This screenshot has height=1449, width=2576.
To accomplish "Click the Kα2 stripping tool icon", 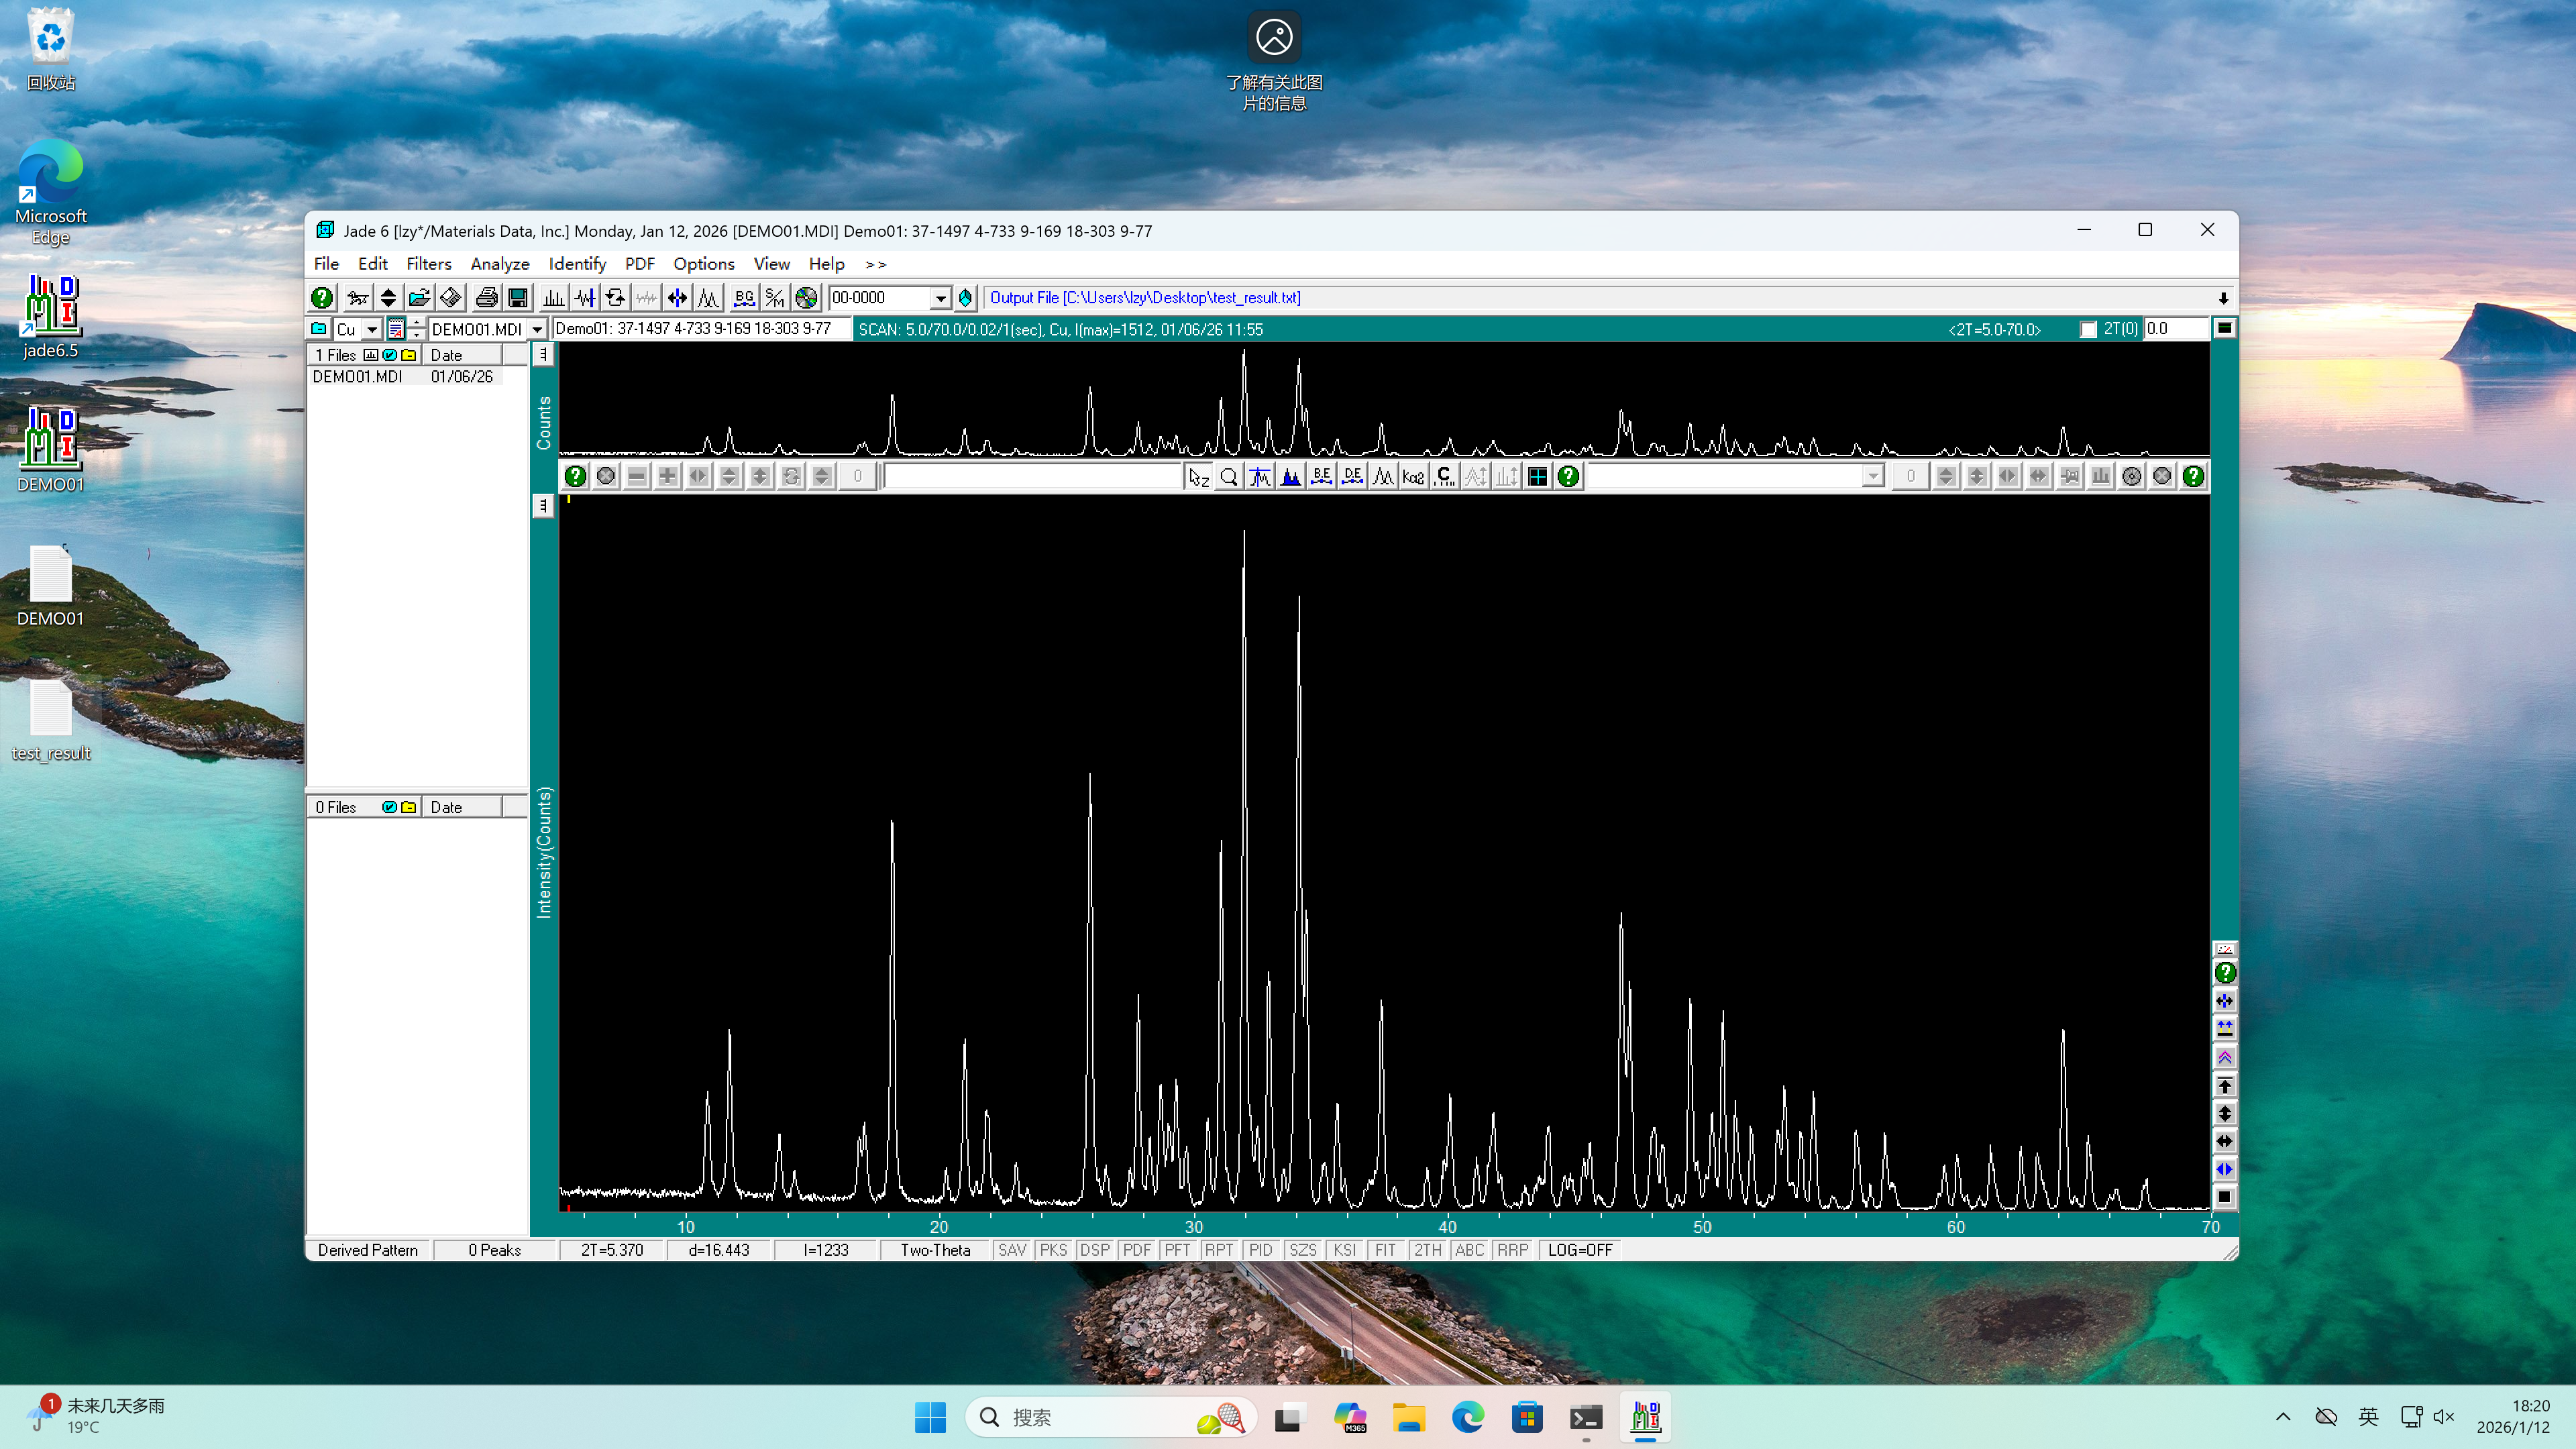I will point(1413,477).
